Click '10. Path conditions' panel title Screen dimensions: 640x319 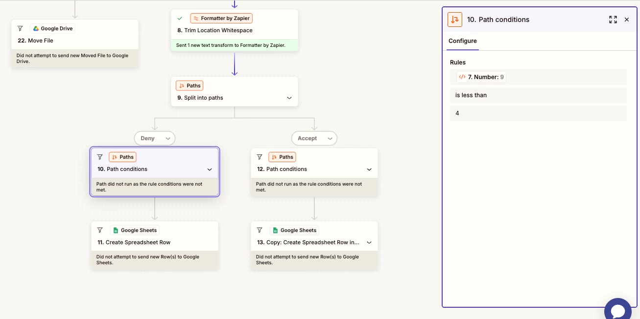tap(498, 20)
